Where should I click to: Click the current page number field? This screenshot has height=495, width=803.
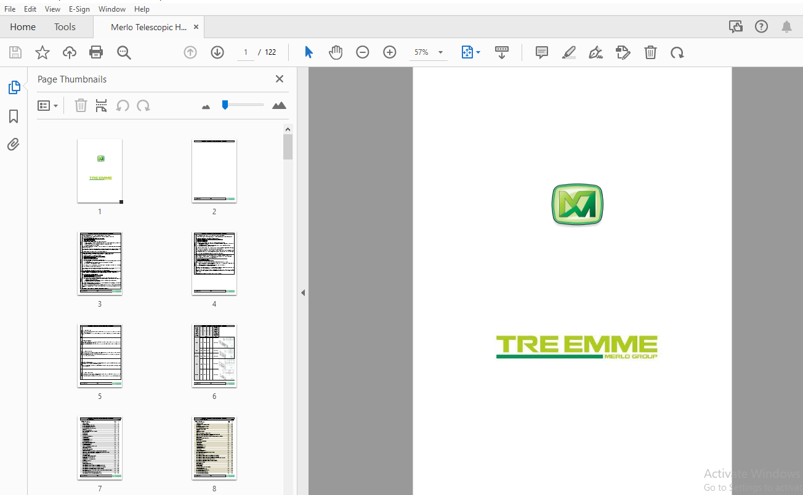(x=246, y=52)
